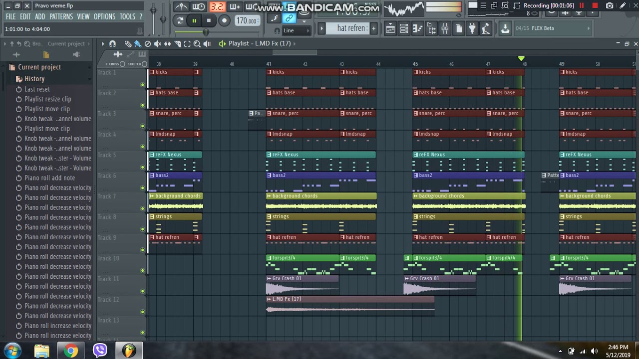Mute Track 5 with its green LED
The height and width of the screenshot is (359, 639).
142,168
